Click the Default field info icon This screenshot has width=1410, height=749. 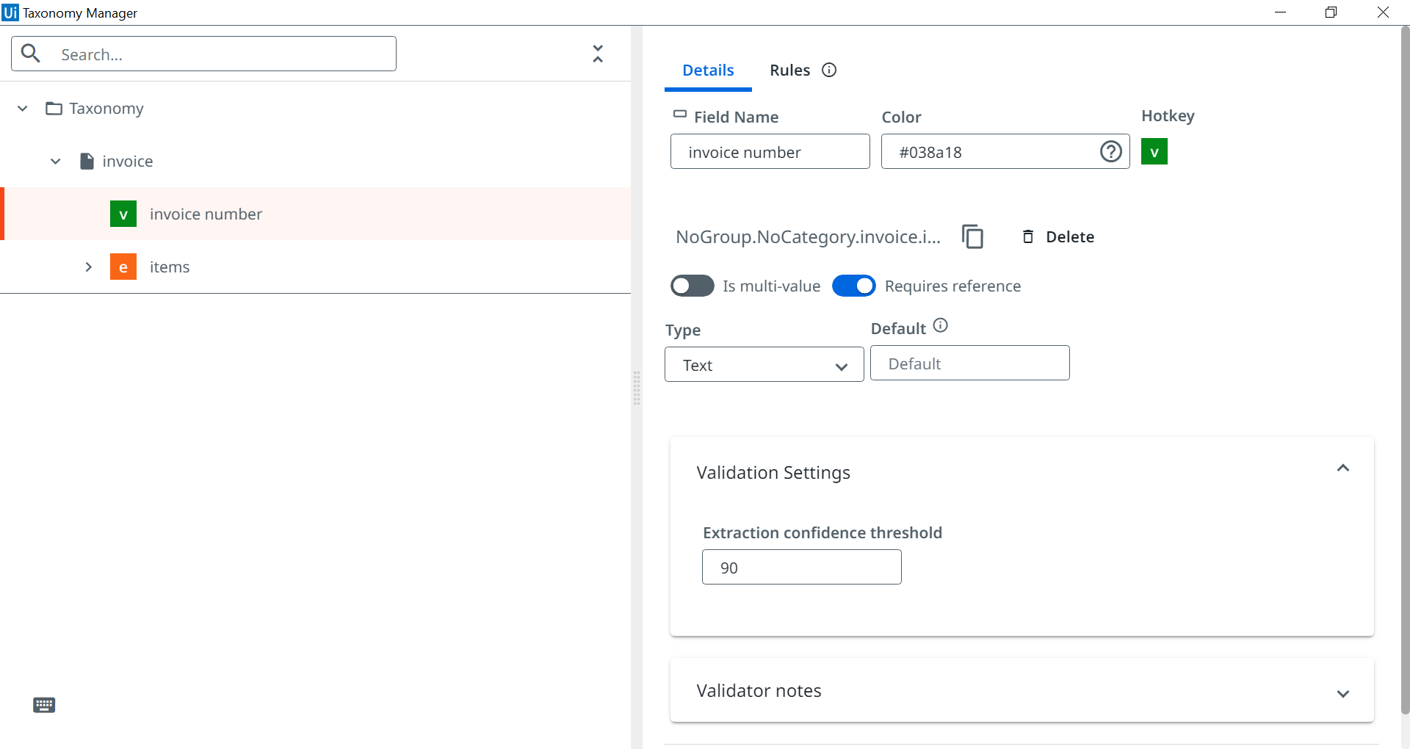(x=940, y=325)
